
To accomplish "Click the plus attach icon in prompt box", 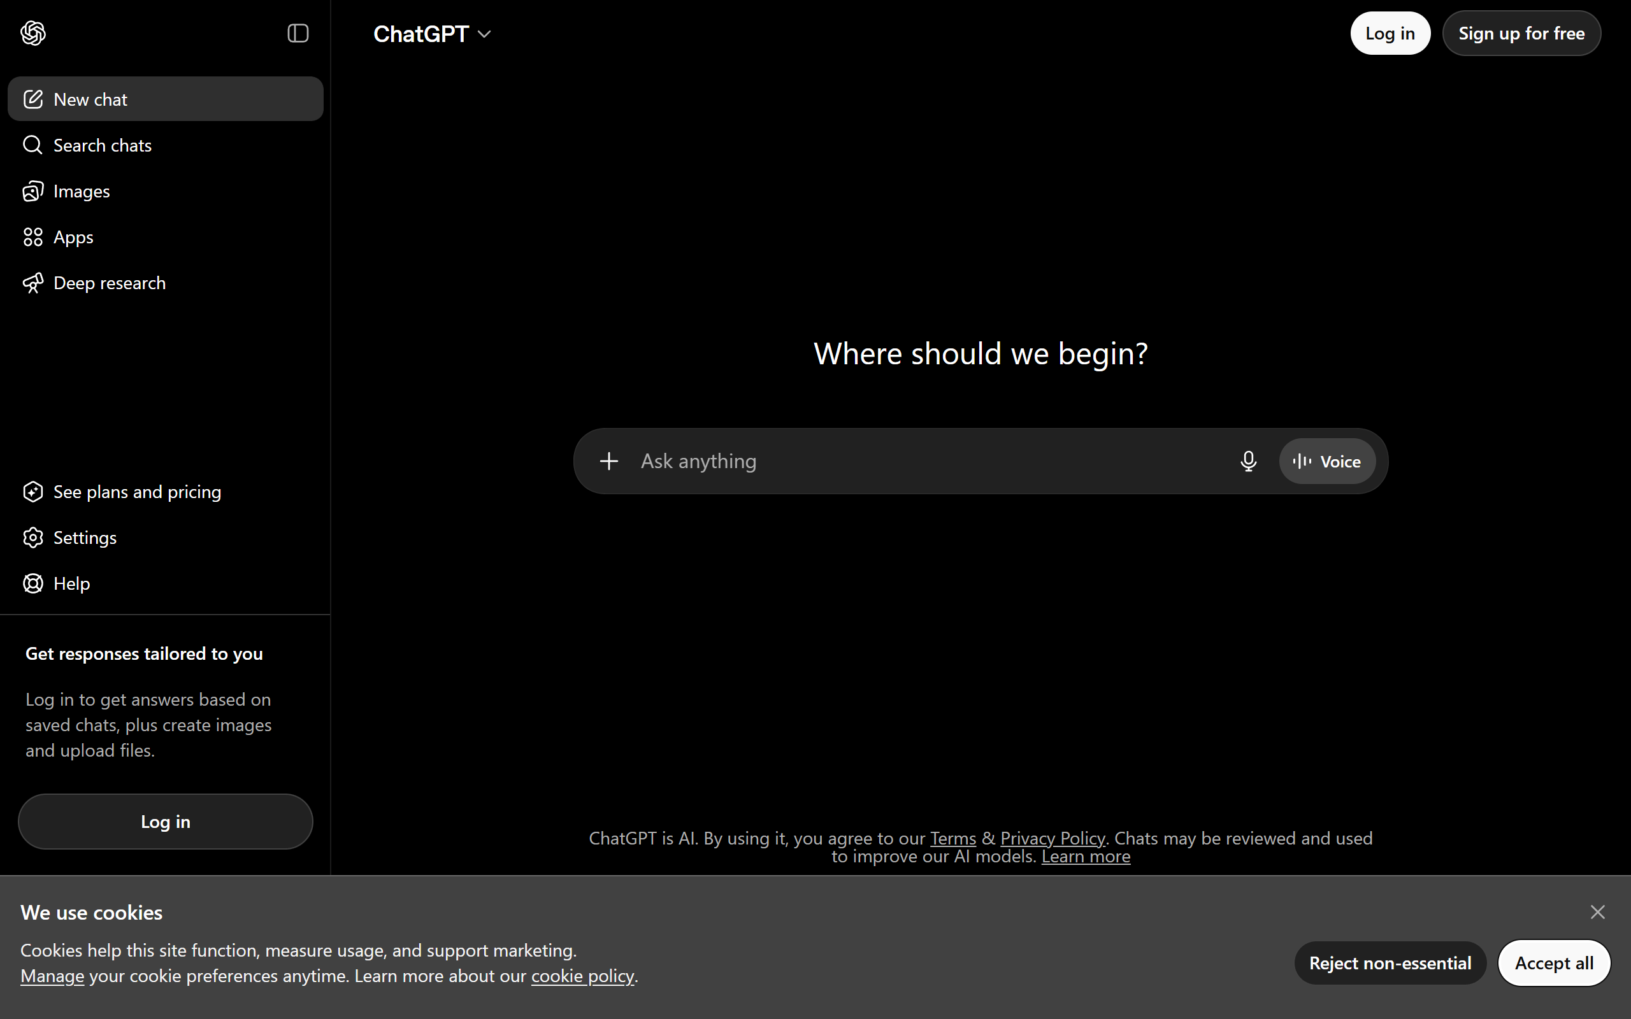I will coord(608,461).
